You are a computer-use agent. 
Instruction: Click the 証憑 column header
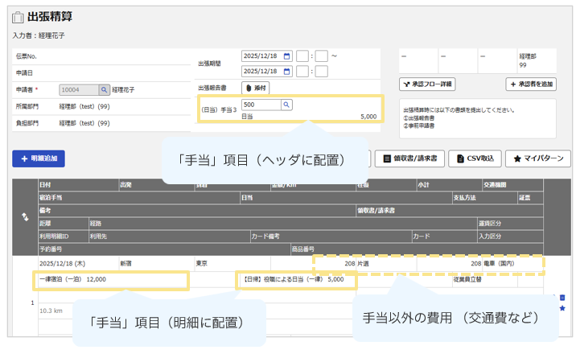pyautogui.click(x=530, y=198)
